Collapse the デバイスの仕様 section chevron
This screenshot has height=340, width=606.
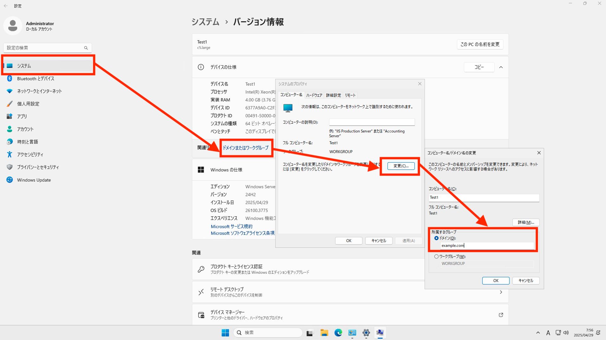(x=501, y=67)
